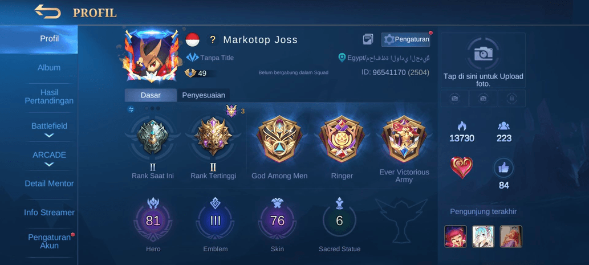The image size is (589, 265).
Task: Expand the ARCADE sidebar section
Action: click(49, 158)
